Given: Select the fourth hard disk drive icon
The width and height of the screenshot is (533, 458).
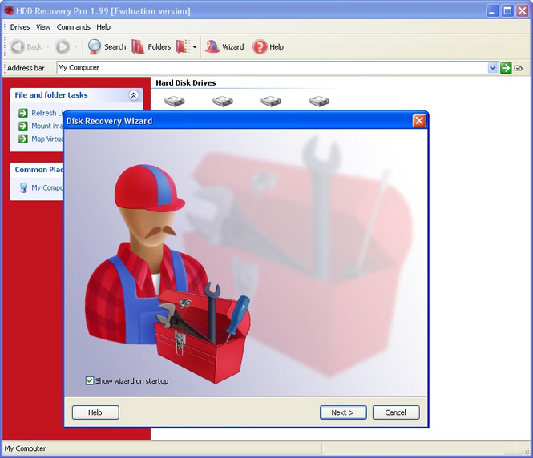Looking at the screenshot, I should (319, 101).
